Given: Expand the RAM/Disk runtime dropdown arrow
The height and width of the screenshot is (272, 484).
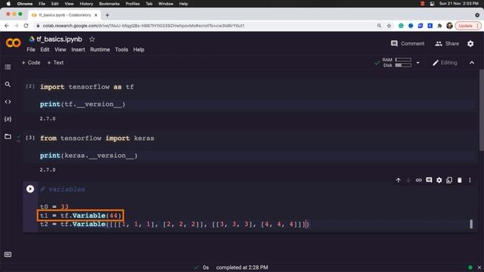Looking at the screenshot, I should tap(417, 63).
